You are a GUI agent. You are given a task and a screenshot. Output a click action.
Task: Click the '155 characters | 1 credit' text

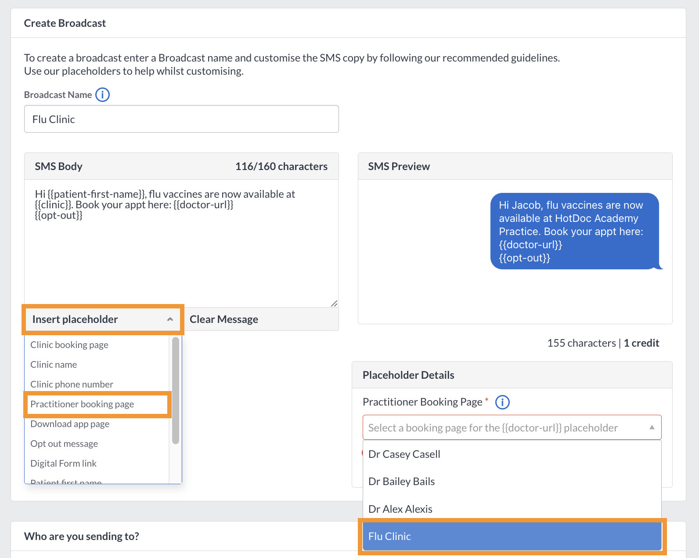603,343
